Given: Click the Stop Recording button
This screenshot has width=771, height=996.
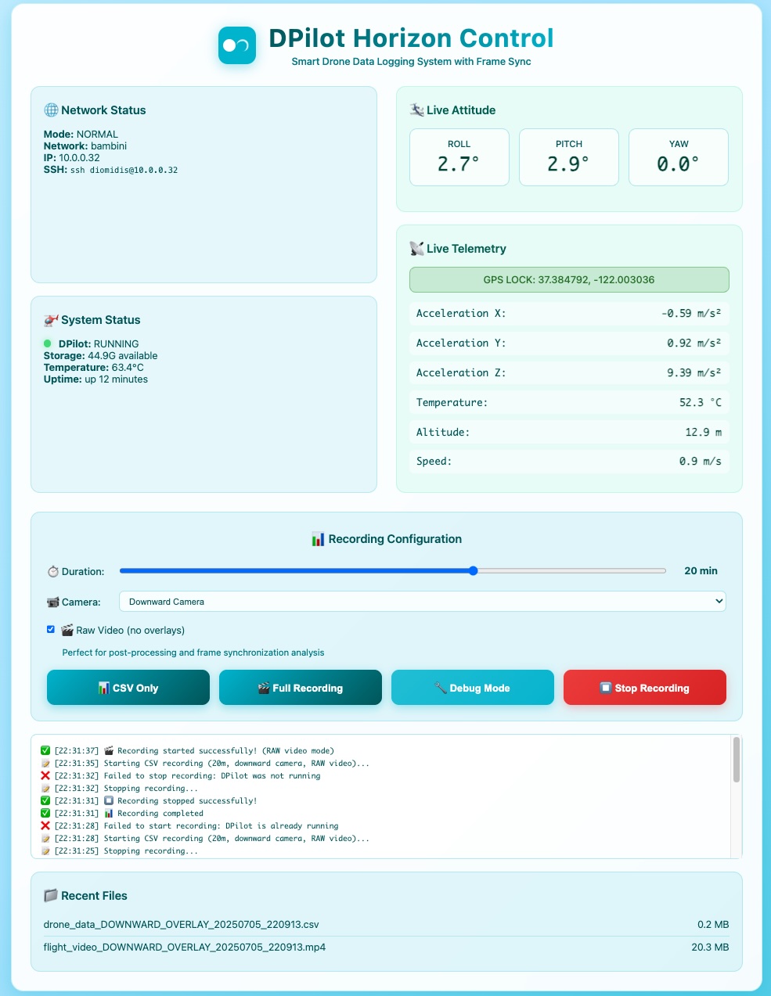Looking at the screenshot, I should coord(645,688).
